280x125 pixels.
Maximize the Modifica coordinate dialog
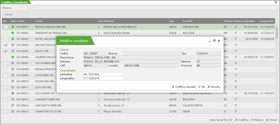coord(214,41)
